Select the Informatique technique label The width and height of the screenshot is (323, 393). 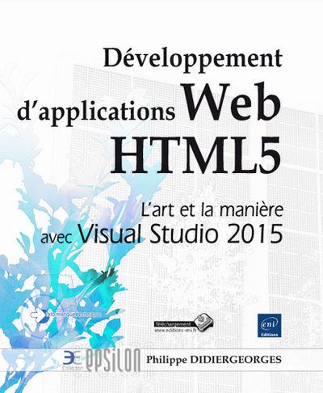pyautogui.click(x=74, y=315)
